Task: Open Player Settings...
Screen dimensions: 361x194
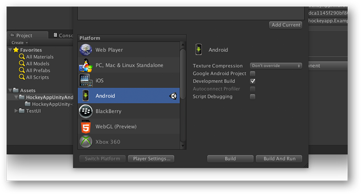Action: click(x=151, y=158)
